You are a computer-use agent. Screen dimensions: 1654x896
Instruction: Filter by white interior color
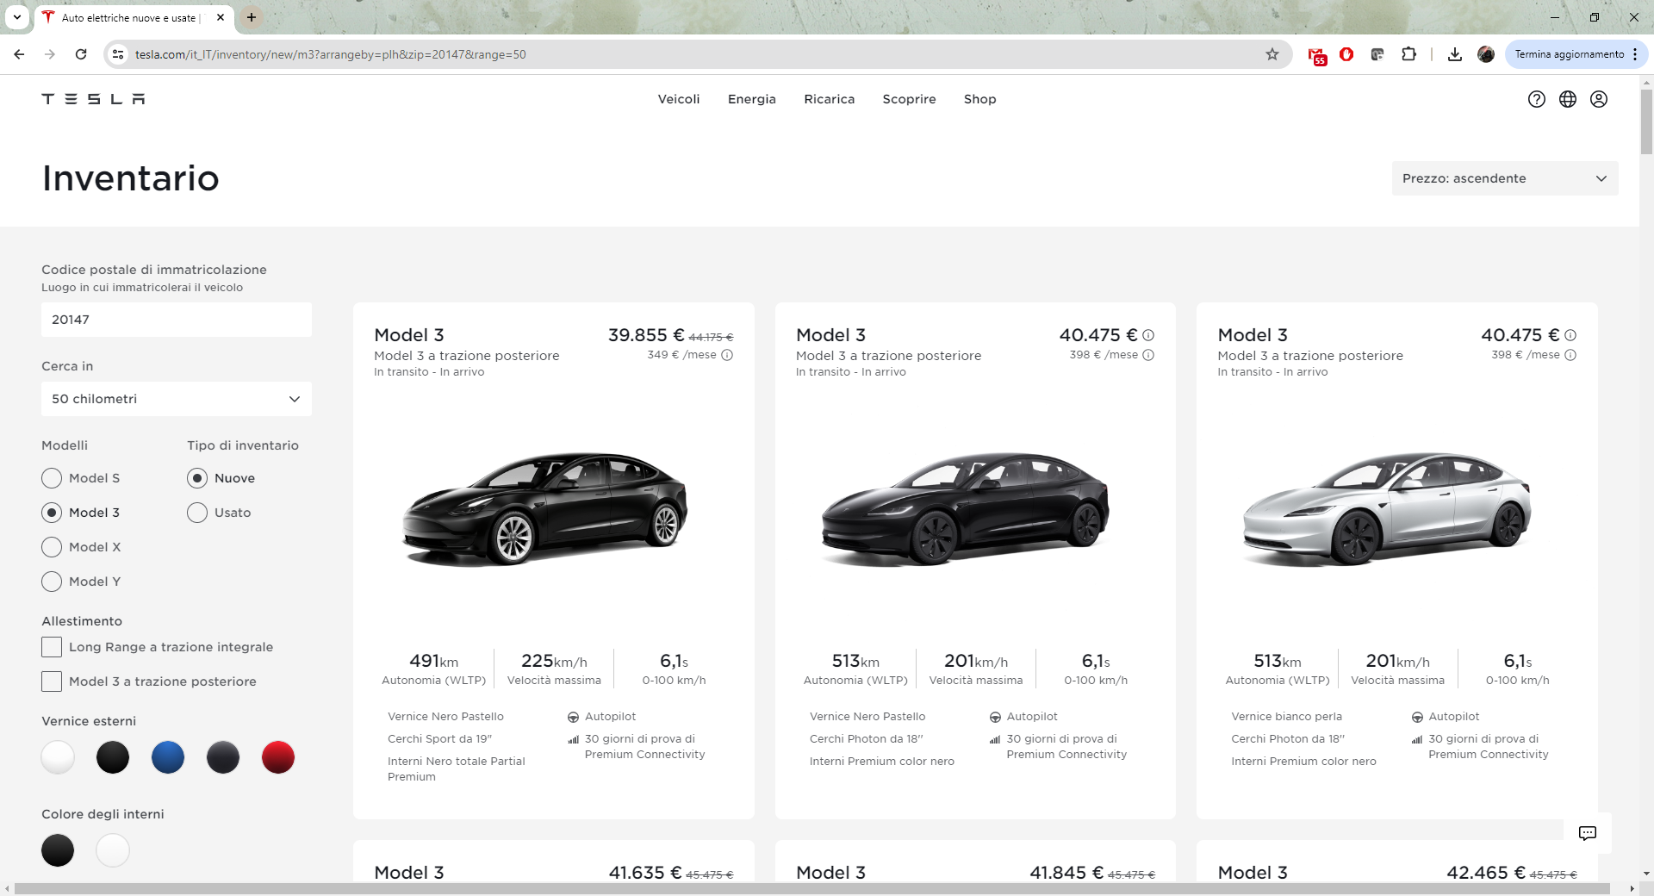[x=113, y=850]
